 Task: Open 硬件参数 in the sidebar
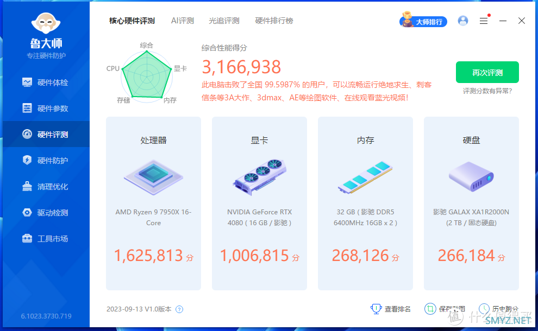coord(46,109)
